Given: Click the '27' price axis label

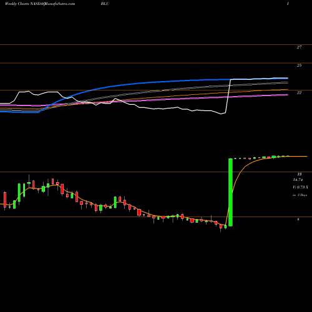Looking at the screenshot, I should point(299,47).
